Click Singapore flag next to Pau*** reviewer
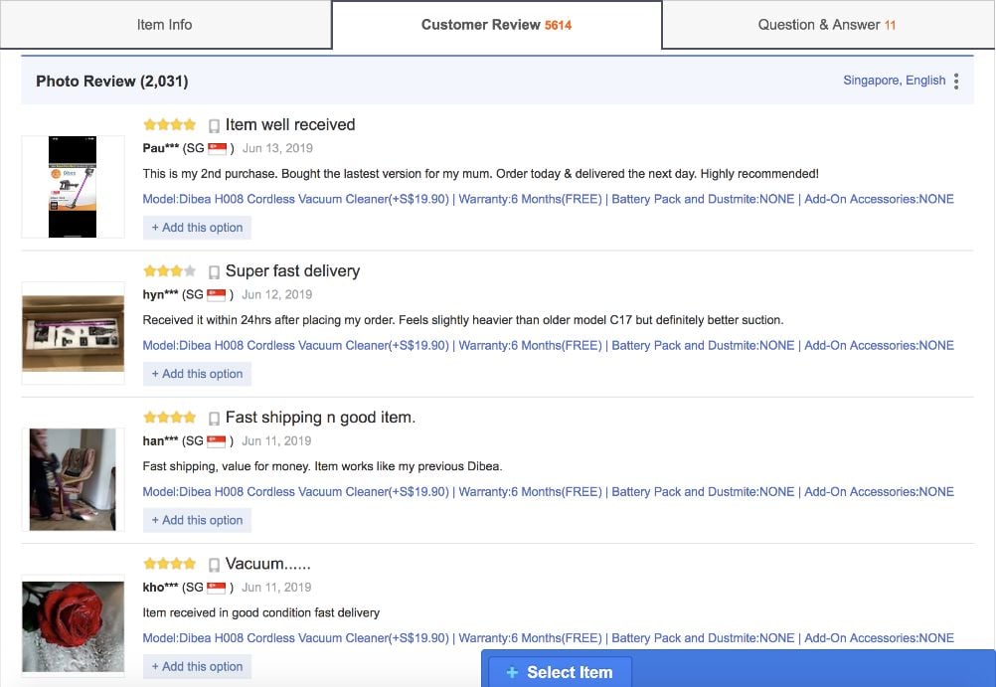The height and width of the screenshot is (687, 996). pyautogui.click(x=218, y=149)
